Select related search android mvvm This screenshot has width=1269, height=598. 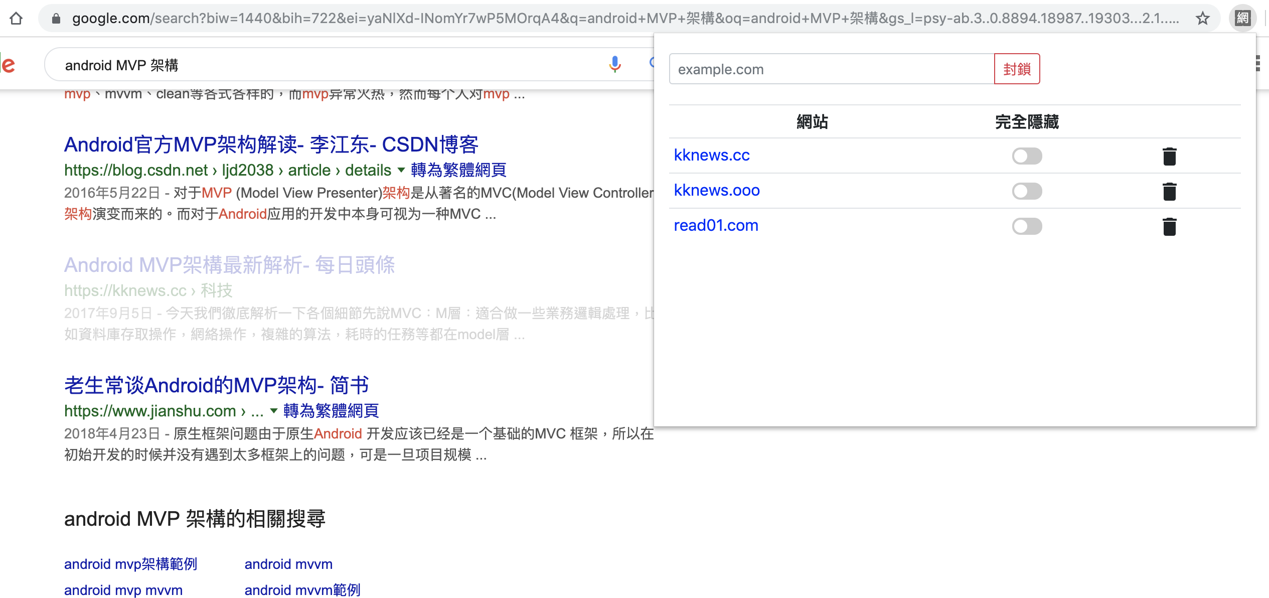[288, 564]
